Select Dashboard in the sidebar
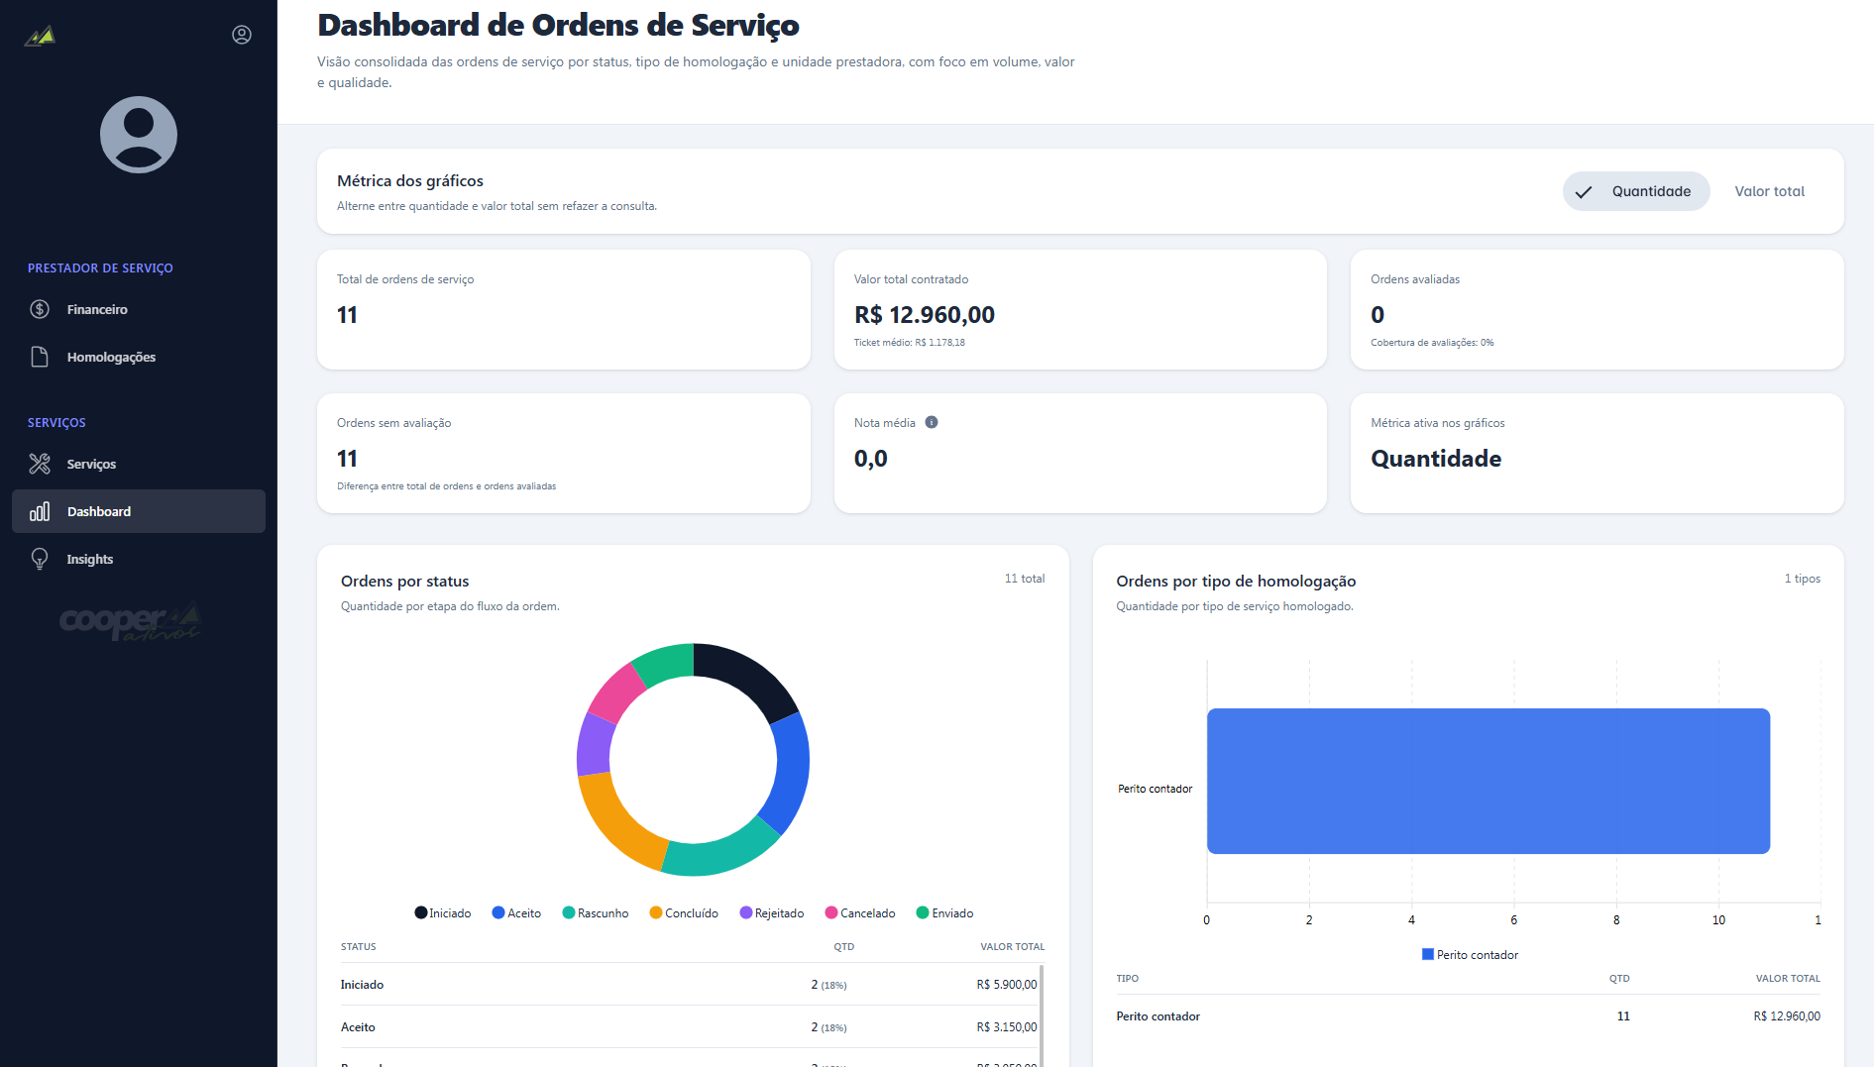This screenshot has height=1067, width=1874. click(139, 511)
